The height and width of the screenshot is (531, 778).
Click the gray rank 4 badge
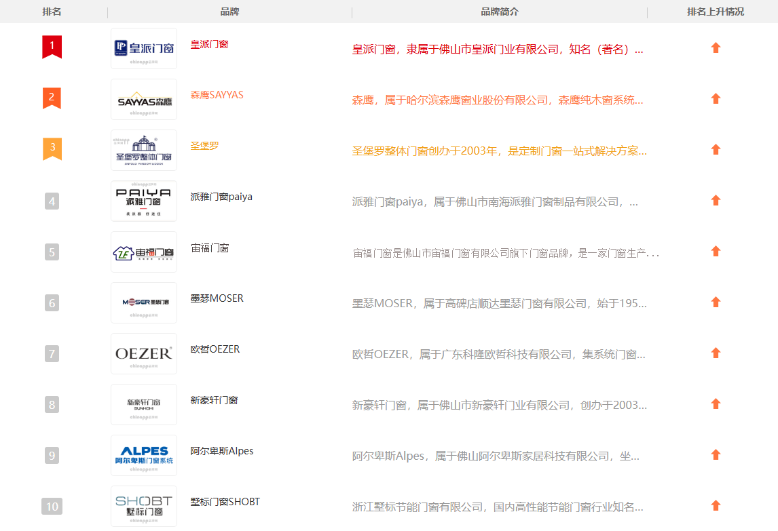coord(52,201)
